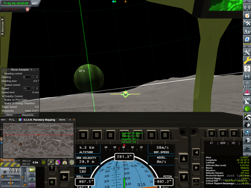Click toolbar scroll-down arrow at bottom

[x=247, y=154]
